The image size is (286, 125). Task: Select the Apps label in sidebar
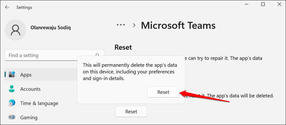pyautogui.click(x=26, y=75)
